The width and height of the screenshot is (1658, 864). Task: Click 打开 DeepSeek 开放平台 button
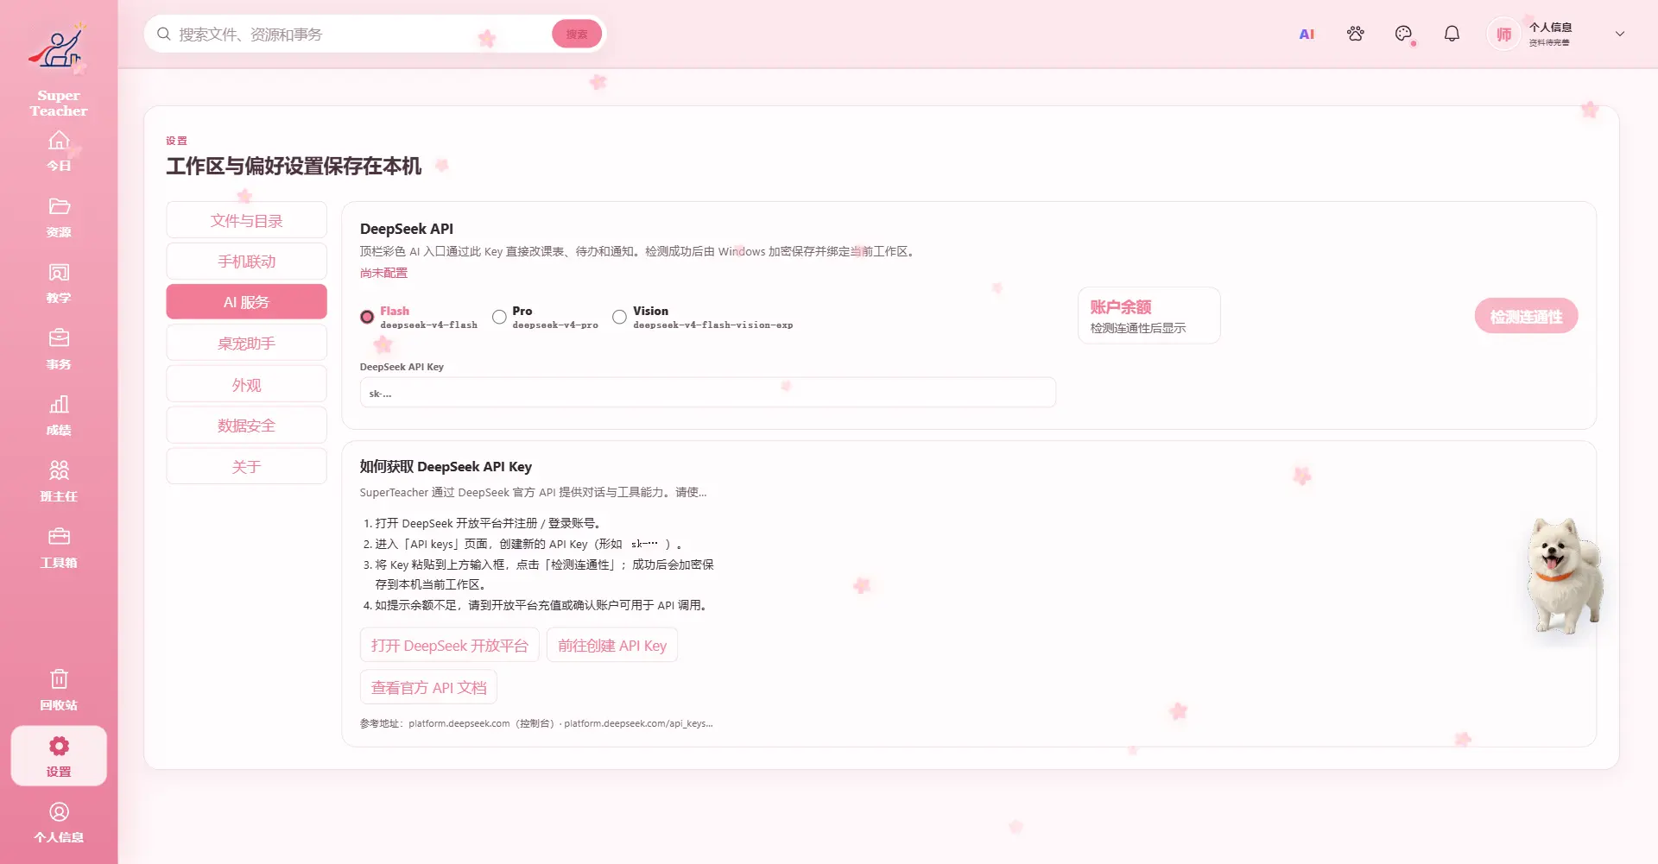(x=449, y=646)
